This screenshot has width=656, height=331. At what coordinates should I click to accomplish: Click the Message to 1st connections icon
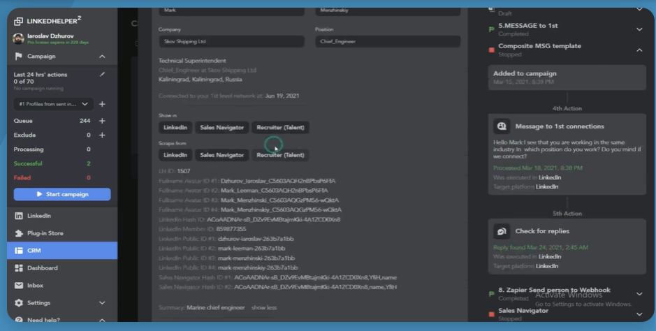point(501,126)
